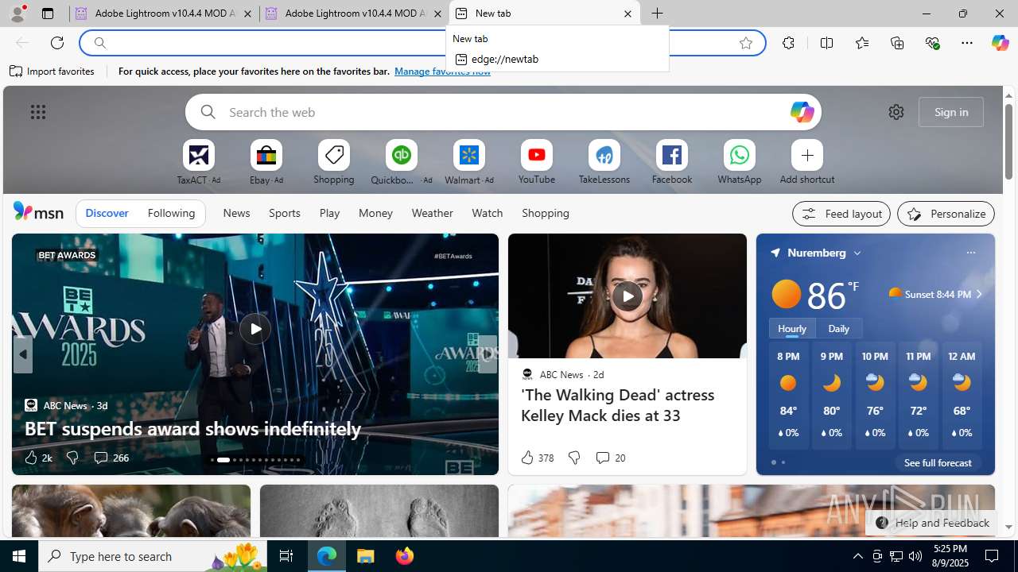
Task: Launch Firefox from the taskbar
Action: [405, 556]
